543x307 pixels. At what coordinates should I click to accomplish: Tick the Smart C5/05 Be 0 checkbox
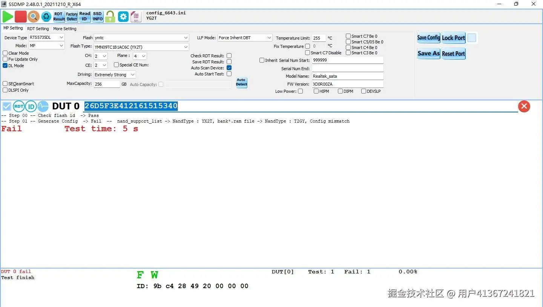pyautogui.click(x=348, y=42)
